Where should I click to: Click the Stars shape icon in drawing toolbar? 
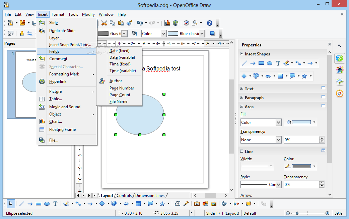[x=162, y=204]
